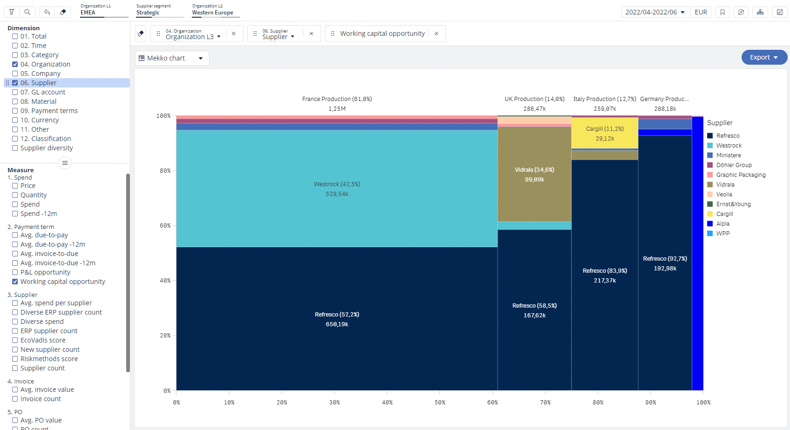Image resolution: width=790 pixels, height=430 pixels.
Task: Open the 2022/04-2022/06 date range dropdown
Action: point(655,12)
